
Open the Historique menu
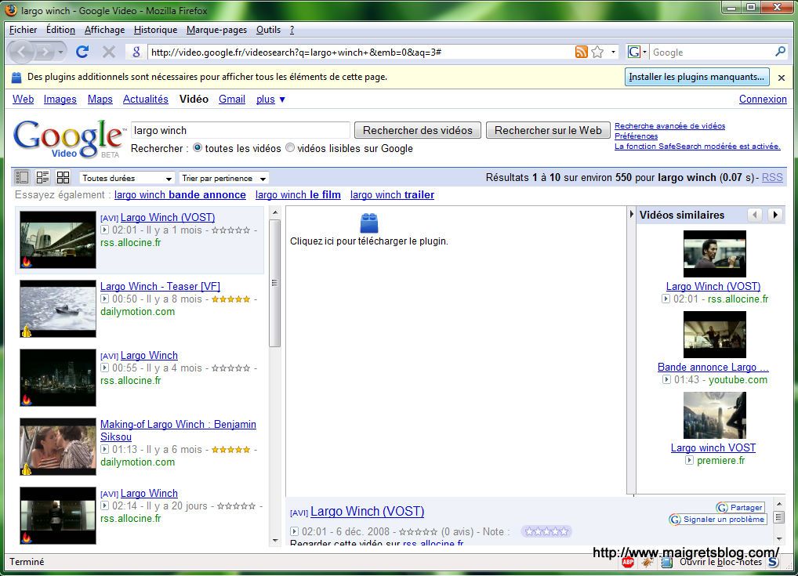155,30
